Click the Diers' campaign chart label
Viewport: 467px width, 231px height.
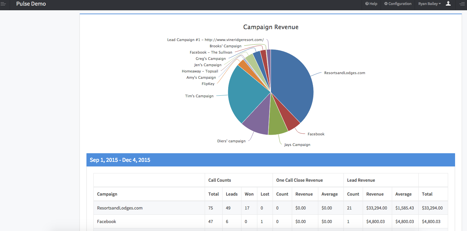point(232,141)
